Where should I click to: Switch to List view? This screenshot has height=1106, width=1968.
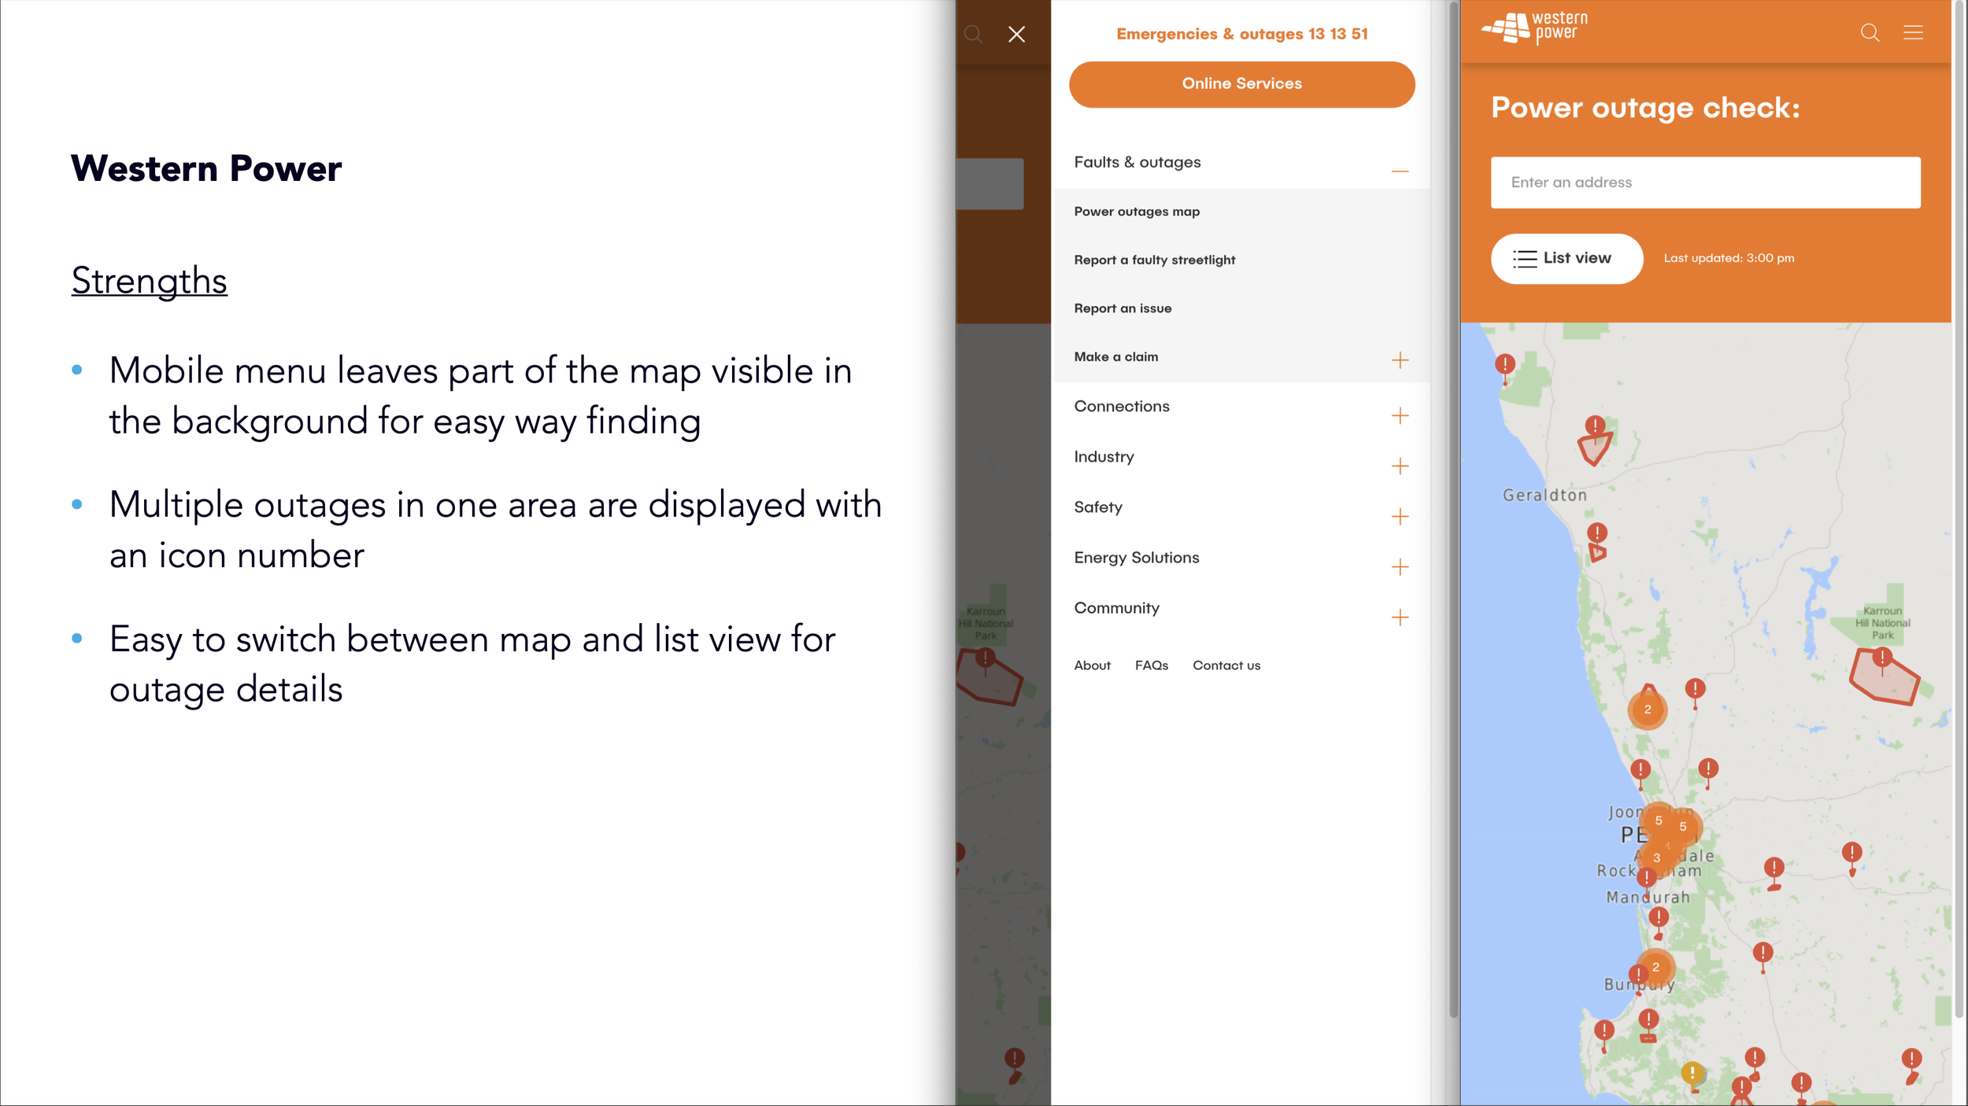click(1566, 258)
